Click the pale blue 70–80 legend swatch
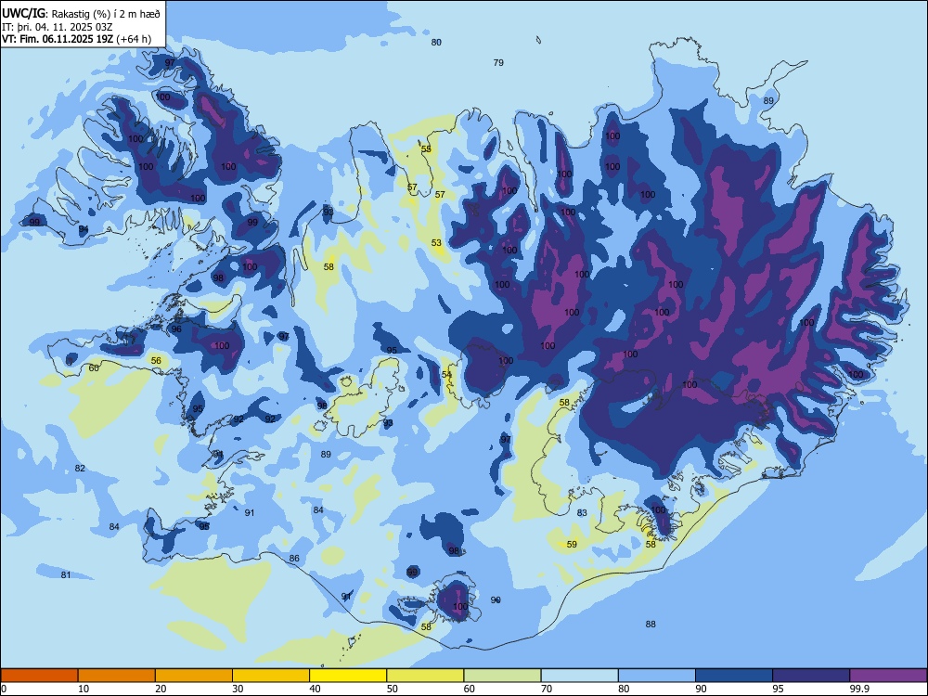The height and width of the screenshot is (696, 928). pos(579,676)
